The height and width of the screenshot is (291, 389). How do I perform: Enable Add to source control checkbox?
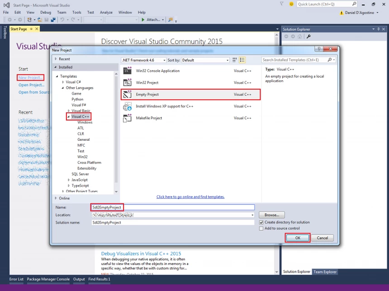pyautogui.click(x=261, y=228)
